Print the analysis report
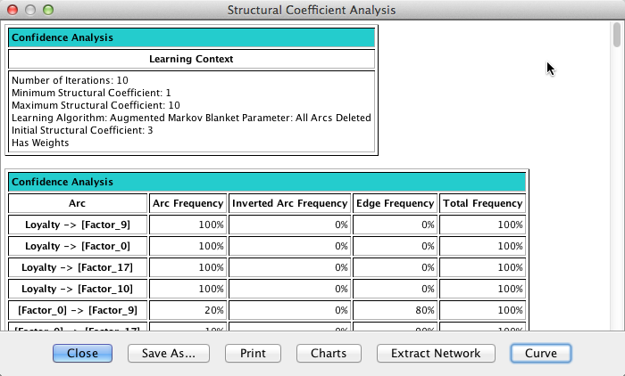The height and width of the screenshot is (376, 625). click(253, 354)
